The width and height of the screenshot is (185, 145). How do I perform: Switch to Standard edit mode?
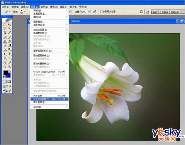(x=5, y=82)
